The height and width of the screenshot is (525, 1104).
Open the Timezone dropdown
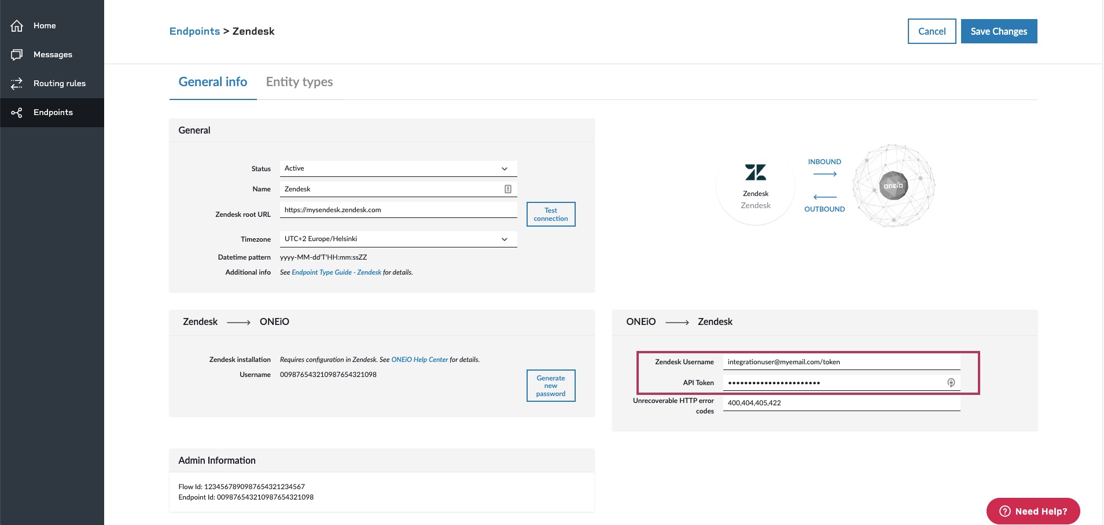click(x=398, y=239)
